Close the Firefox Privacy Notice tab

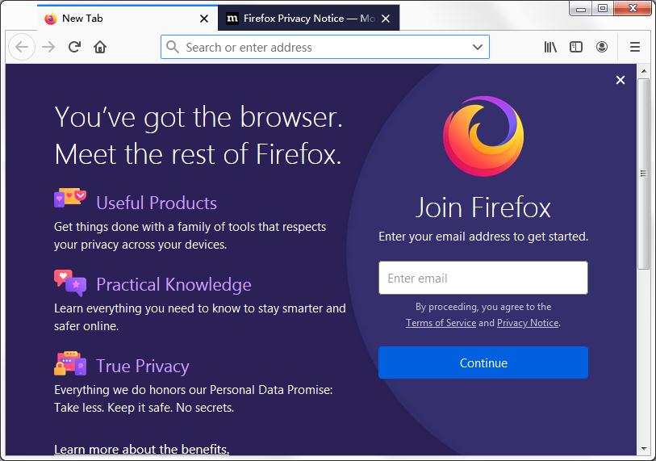[386, 19]
